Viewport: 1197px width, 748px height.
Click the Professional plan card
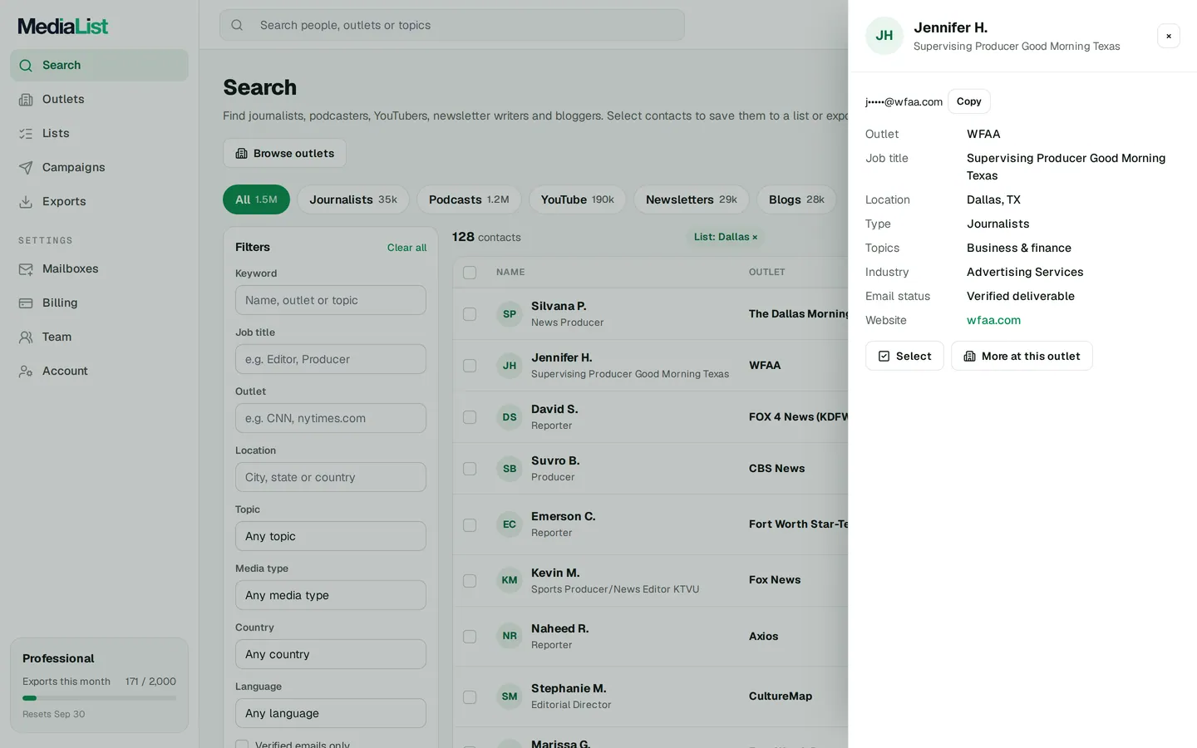(99, 685)
